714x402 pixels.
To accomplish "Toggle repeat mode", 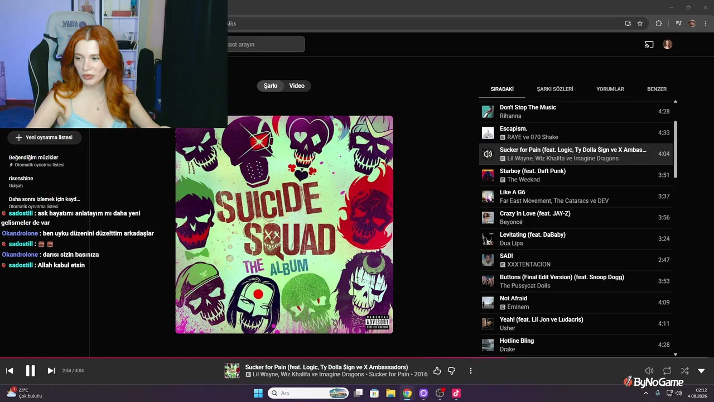I will pos(667,371).
